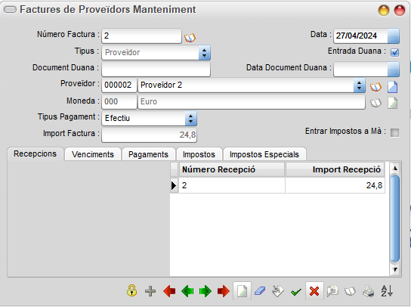Click the Número Recepció cell with value 2
Screen dimensions: 411x307
pos(232,185)
